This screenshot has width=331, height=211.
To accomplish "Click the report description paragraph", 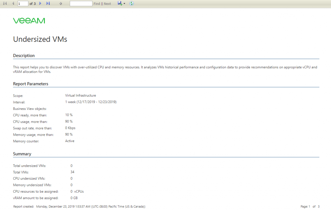I will coord(165,70).
